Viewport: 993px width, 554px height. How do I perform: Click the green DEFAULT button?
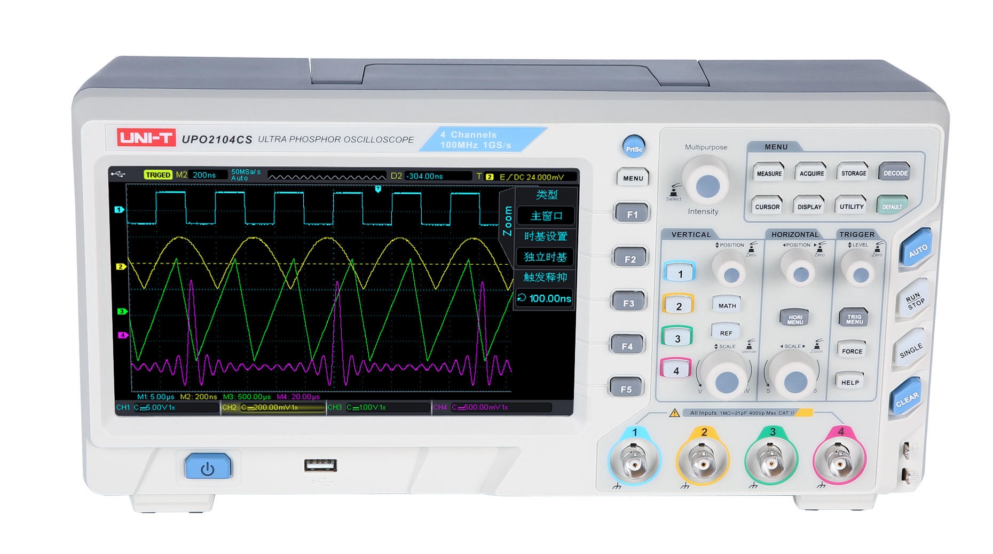coord(892,206)
